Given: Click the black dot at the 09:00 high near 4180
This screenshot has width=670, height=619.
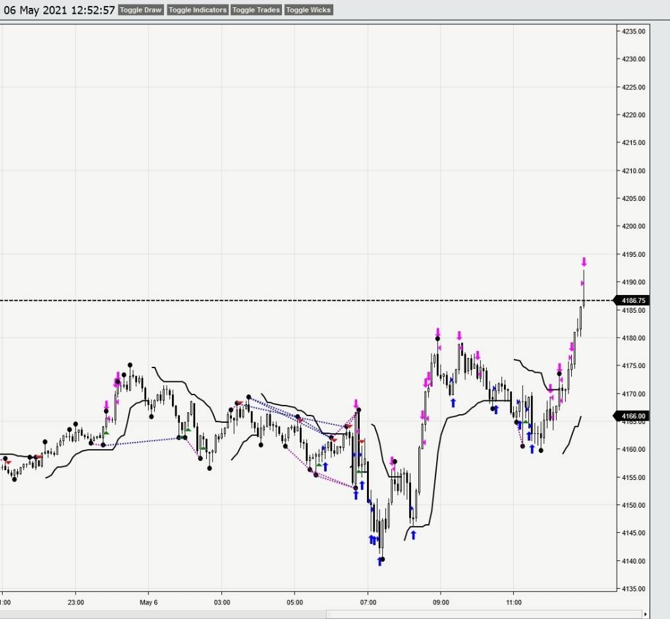Looking at the screenshot, I should [437, 338].
